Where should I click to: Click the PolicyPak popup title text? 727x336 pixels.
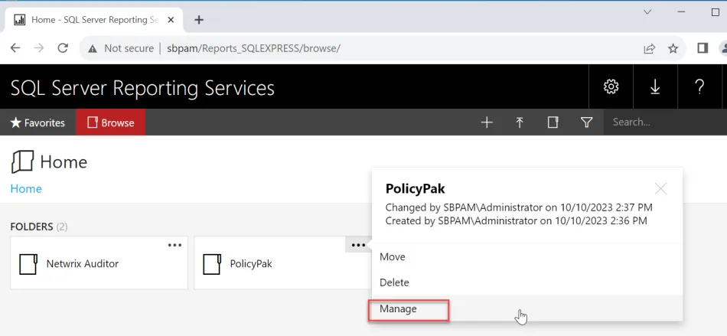(x=416, y=188)
